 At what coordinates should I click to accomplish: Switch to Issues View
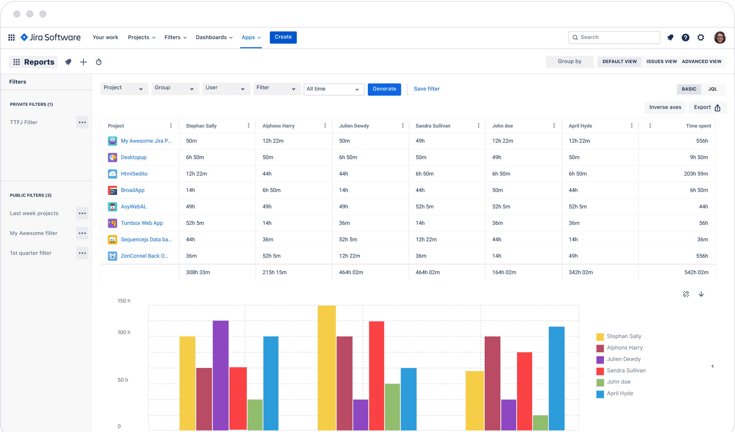(x=661, y=62)
